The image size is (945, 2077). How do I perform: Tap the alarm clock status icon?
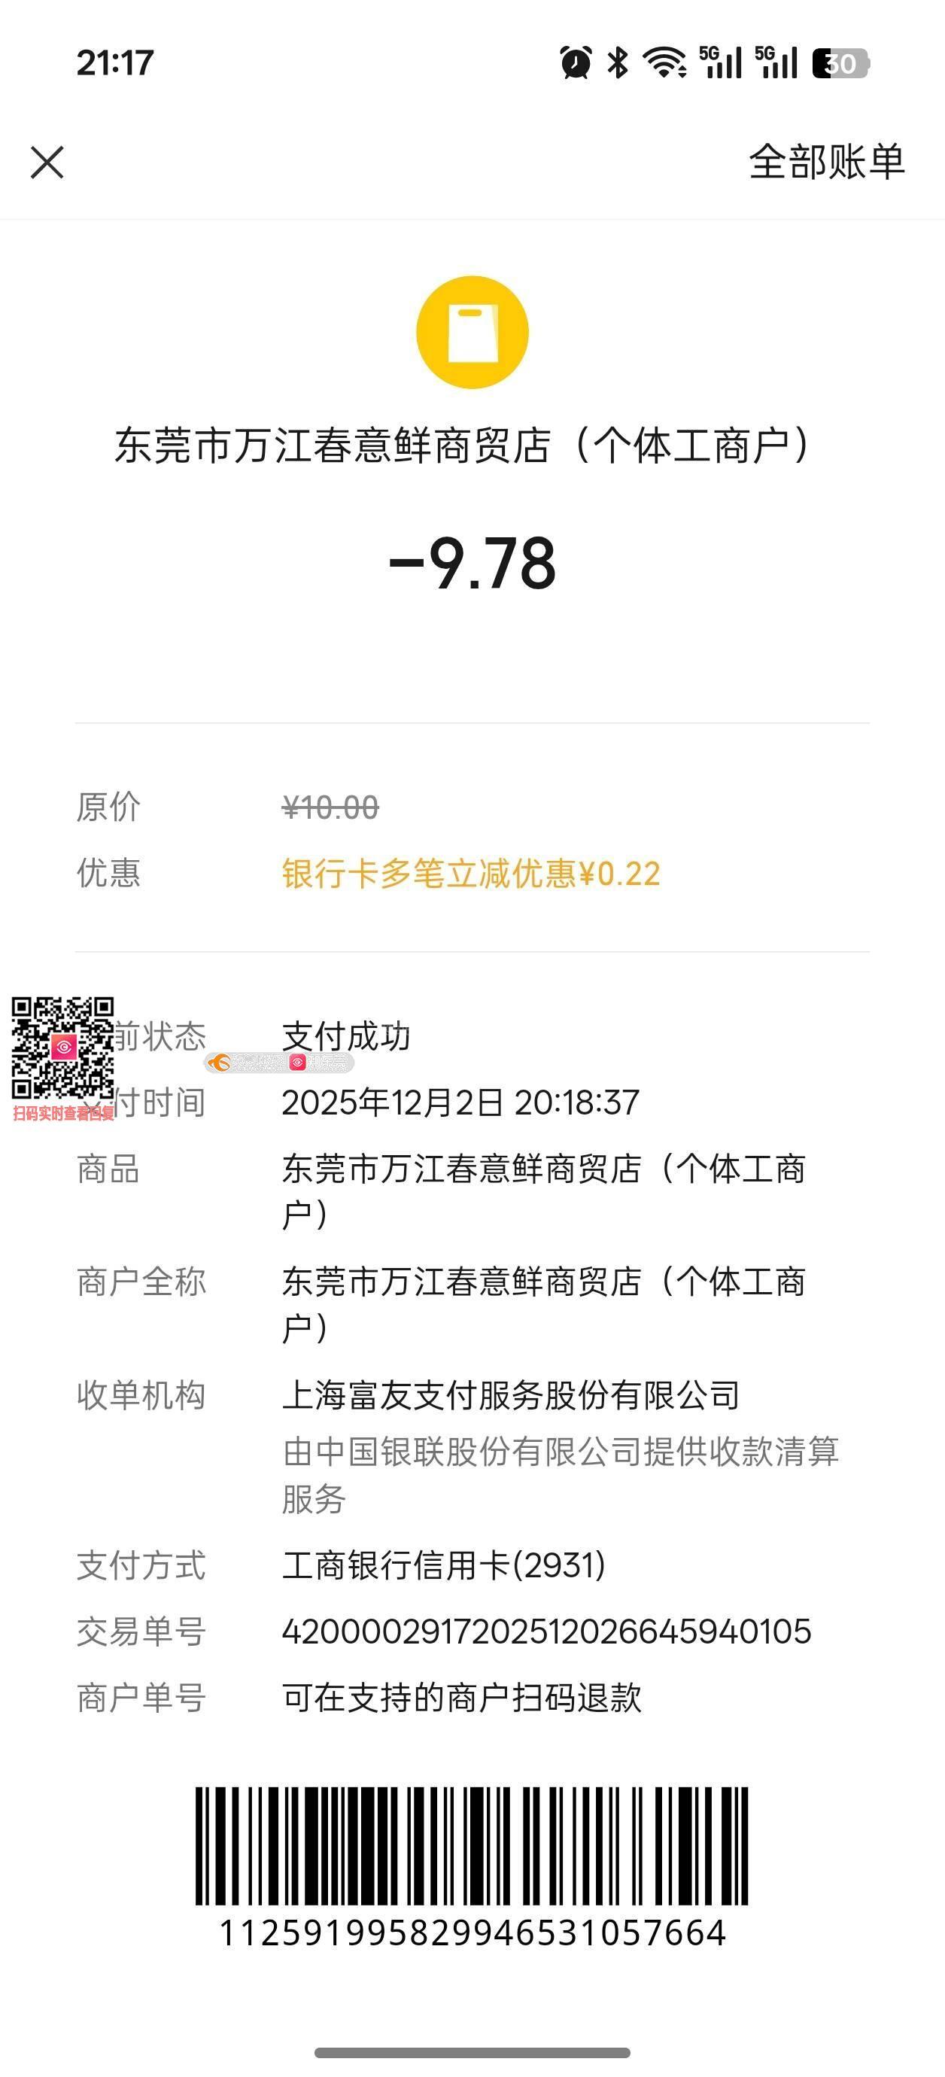coord(576,63)
